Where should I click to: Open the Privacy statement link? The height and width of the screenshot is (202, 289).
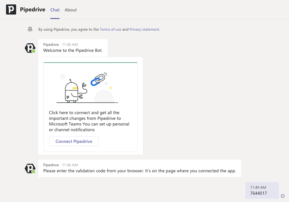(144, 29)
